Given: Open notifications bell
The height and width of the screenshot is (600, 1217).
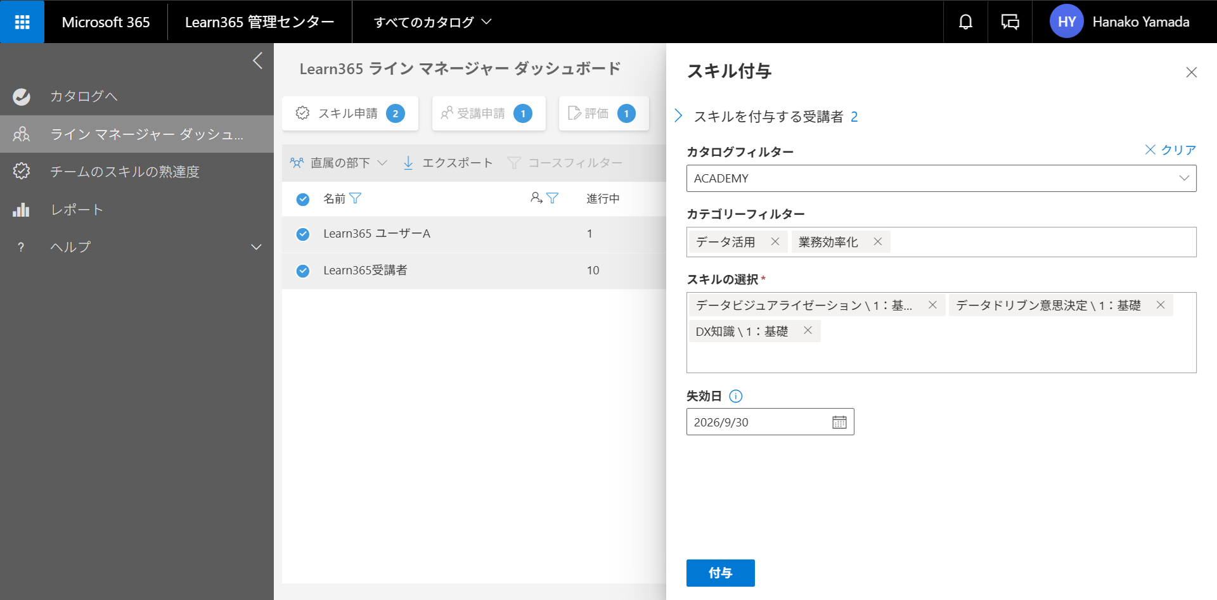Looking at the screenshot, I should pos(965,22).
